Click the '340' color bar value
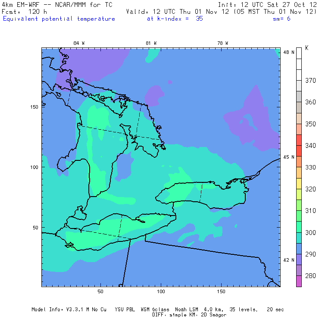 coord(310,145)
